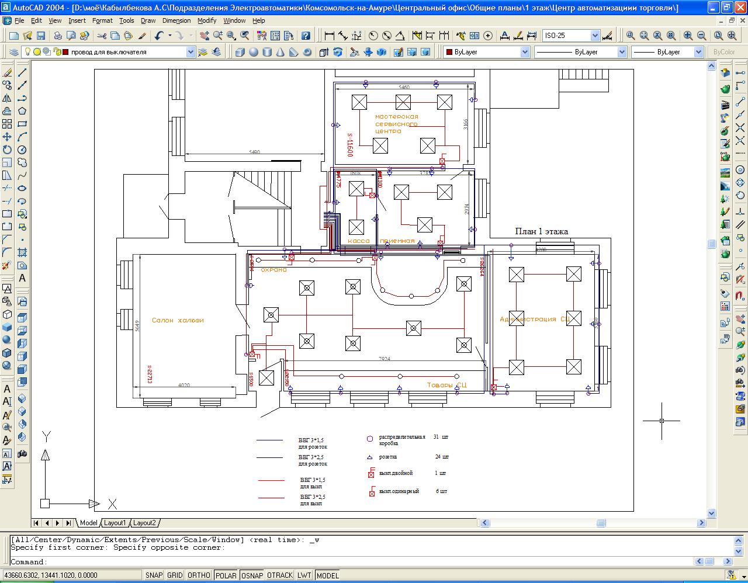Image resolution: width=748 pixels, height=583 pixels.
Task: Activate the Erase modify tool
Action: pos(7,72)
